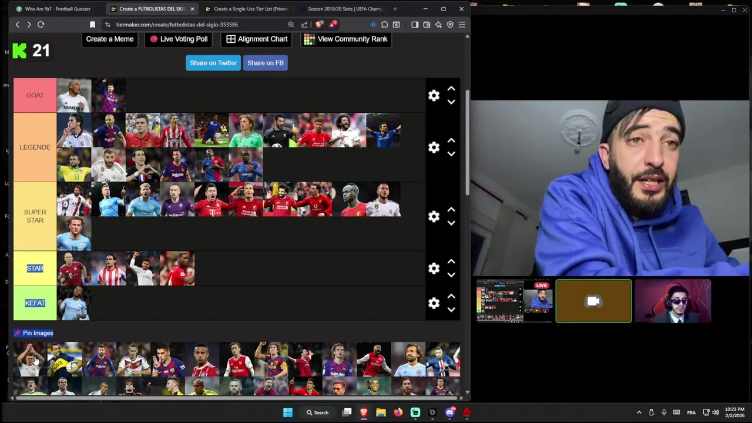This screenshot has width=752, height=423.
Task: Open the browser hamburger menu
Action: (462, 25)
